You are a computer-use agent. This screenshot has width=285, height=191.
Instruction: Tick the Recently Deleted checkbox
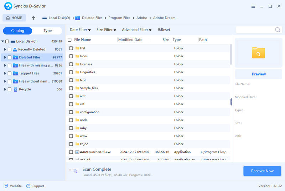(10, 49)
